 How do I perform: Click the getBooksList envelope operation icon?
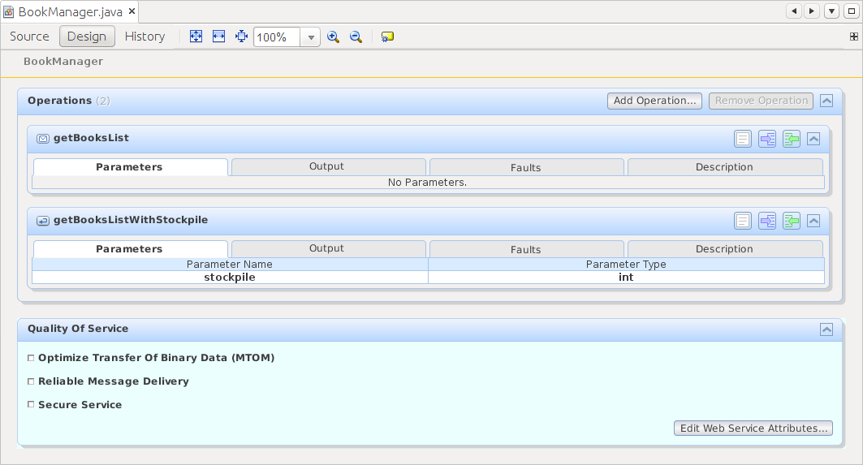click(x=43, y=139)
